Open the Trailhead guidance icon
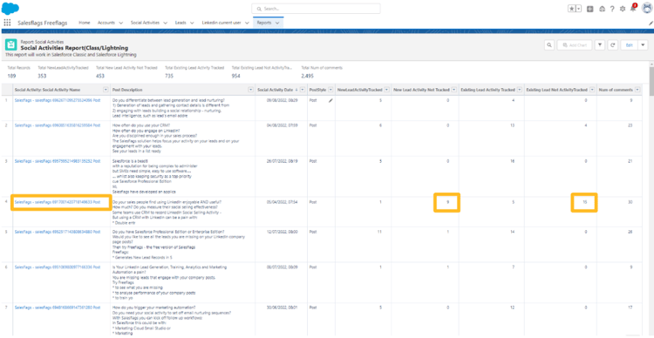Image resolution: width=654 pixels, height=338 pixels. click(x=602, y=9)
